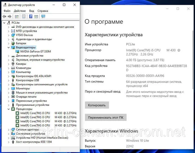Open the Файл menu
195x153 pixels.
[7, 11]
